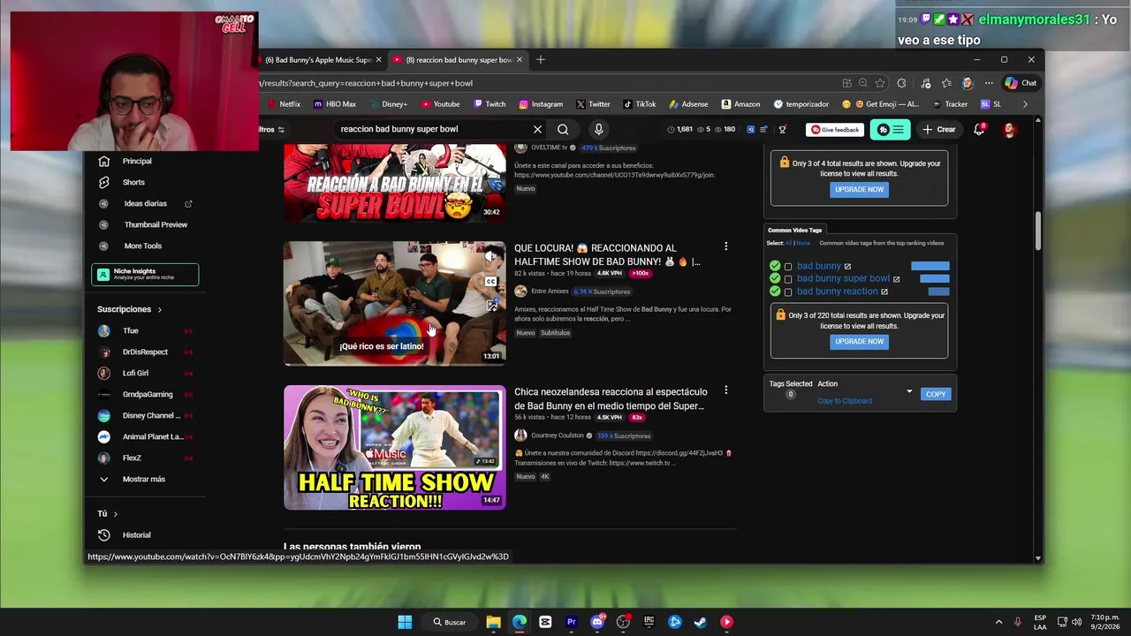The width and height of the screenshot is (1131, 636).
Task: Open HALF TIME SHOW REACTION thumbnail
Action: click(394, 448)
